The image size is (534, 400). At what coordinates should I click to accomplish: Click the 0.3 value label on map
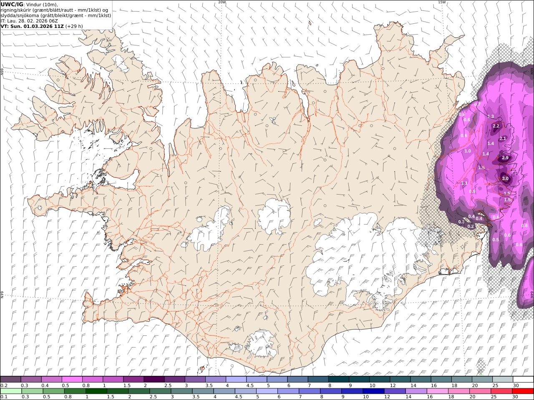tap(461, 222)
